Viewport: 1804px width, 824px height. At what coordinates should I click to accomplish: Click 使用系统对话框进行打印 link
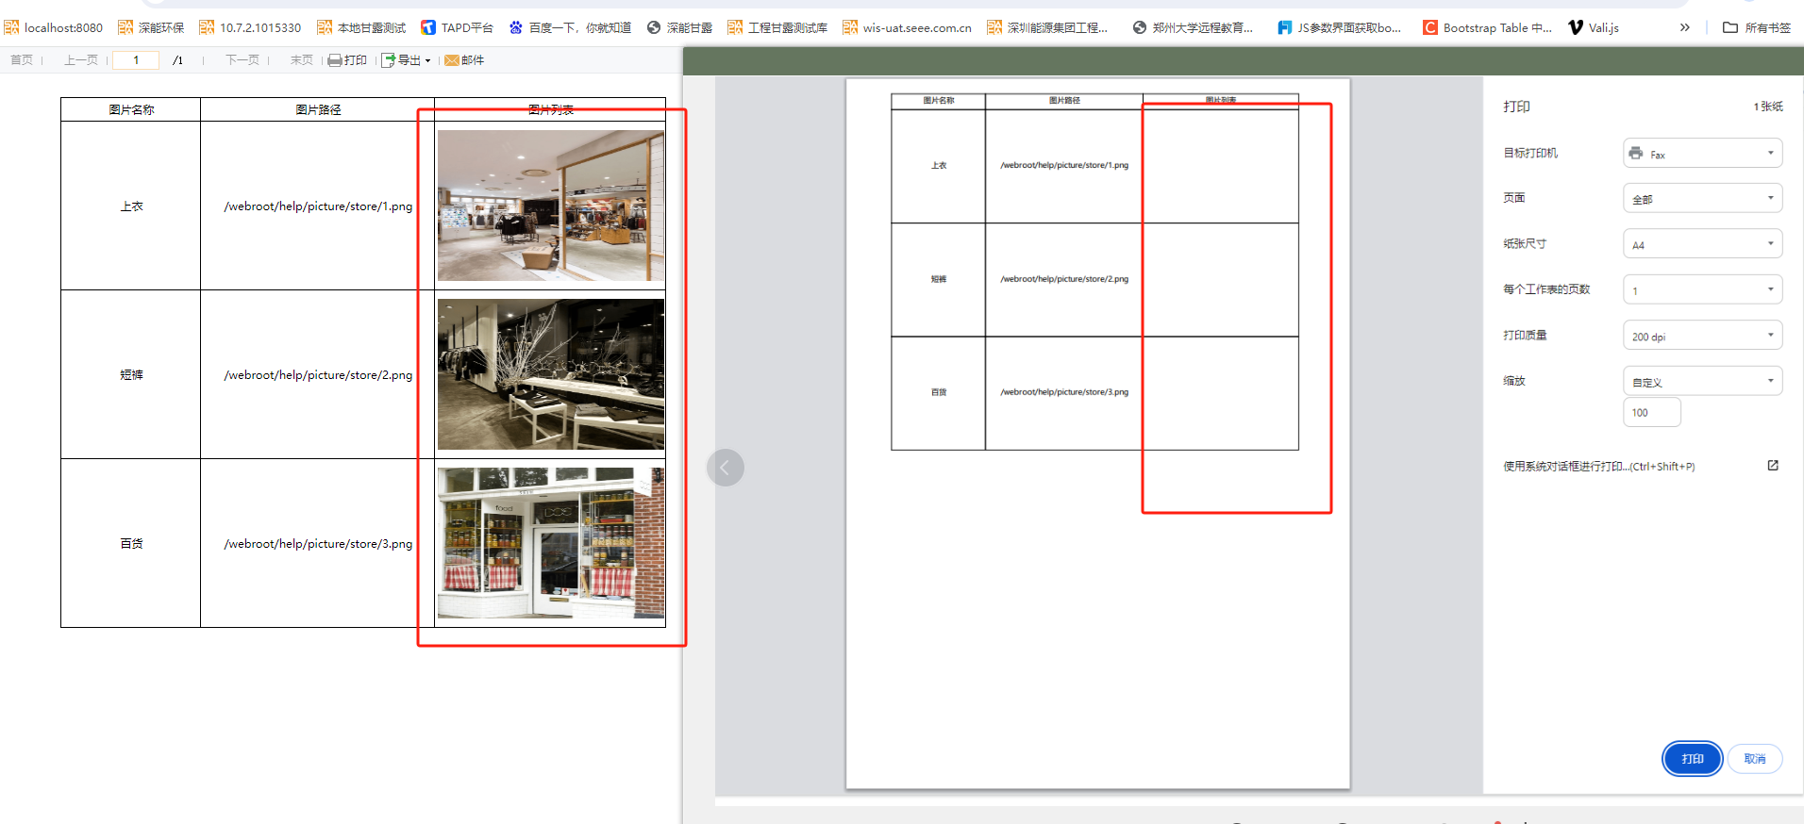[x=1598, y=467]
